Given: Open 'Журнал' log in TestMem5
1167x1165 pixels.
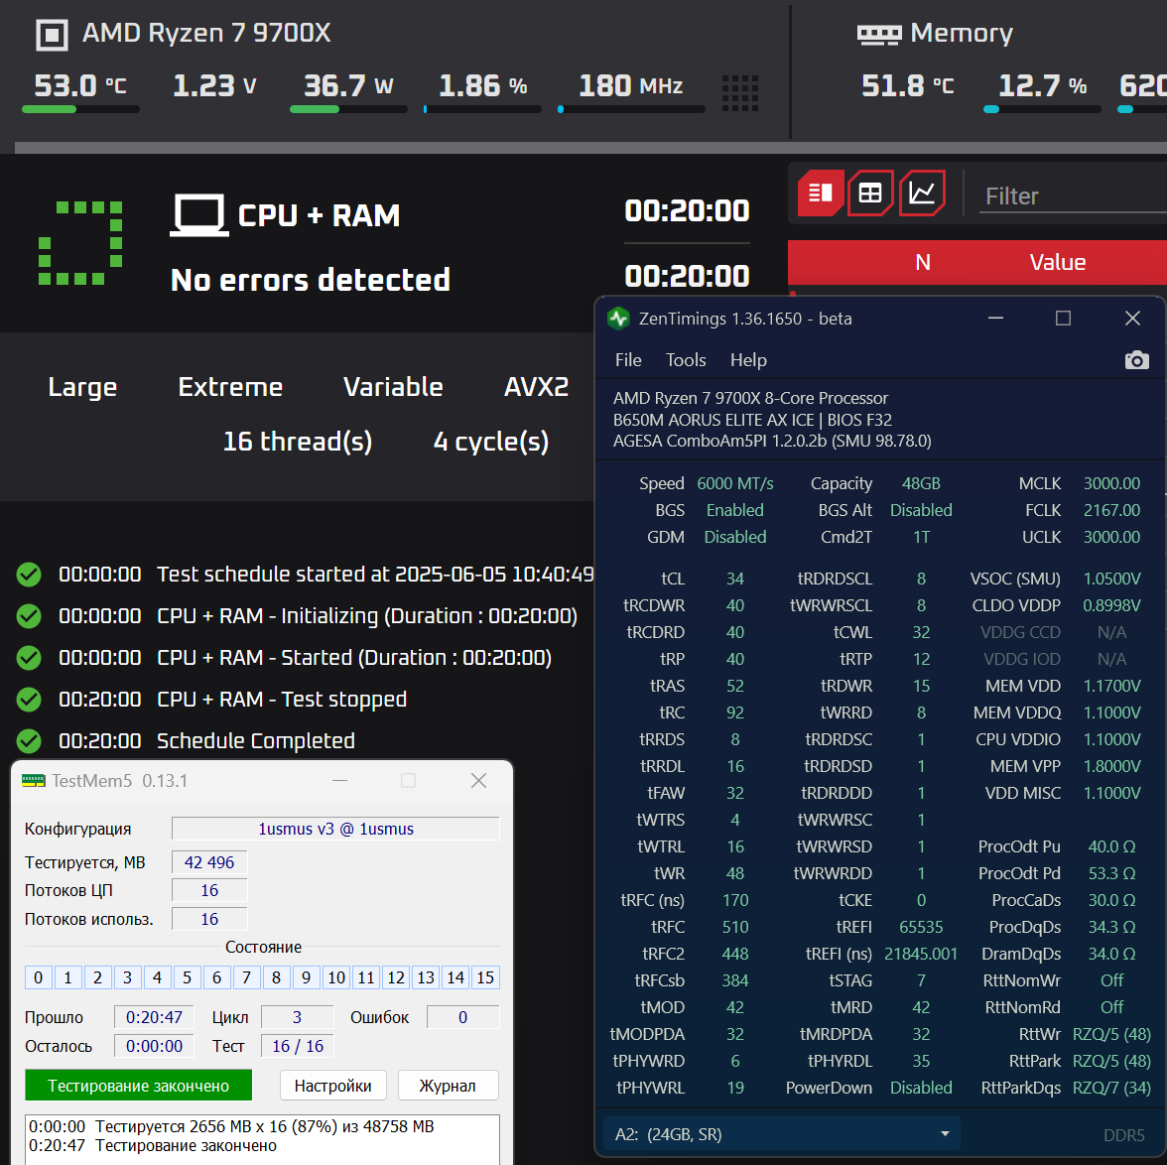Looking at the screenshot, I should (448, 1086).
